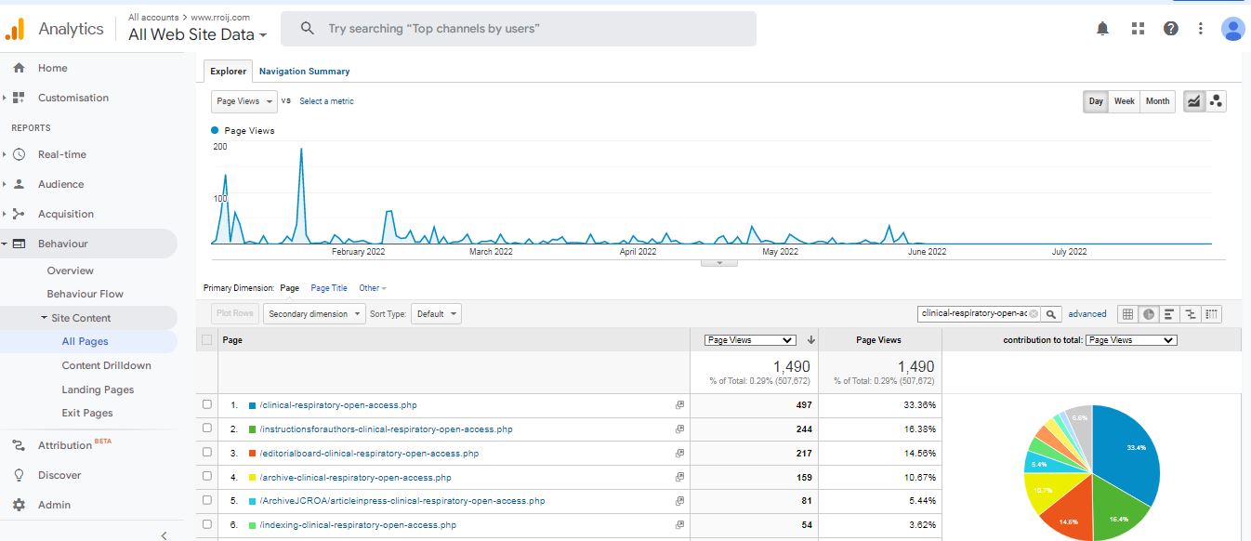
Task: Switch to the motion chart view icon
Action: [1217, 101]
